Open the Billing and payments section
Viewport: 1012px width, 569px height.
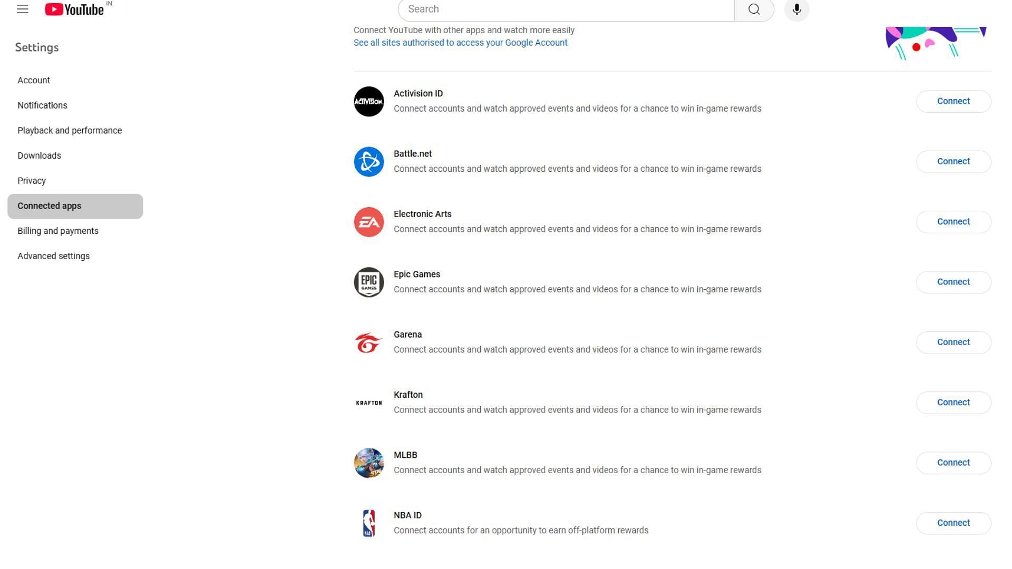(x=57, y=231)
